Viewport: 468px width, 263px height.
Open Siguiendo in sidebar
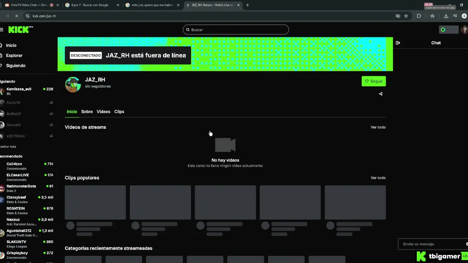15,66
